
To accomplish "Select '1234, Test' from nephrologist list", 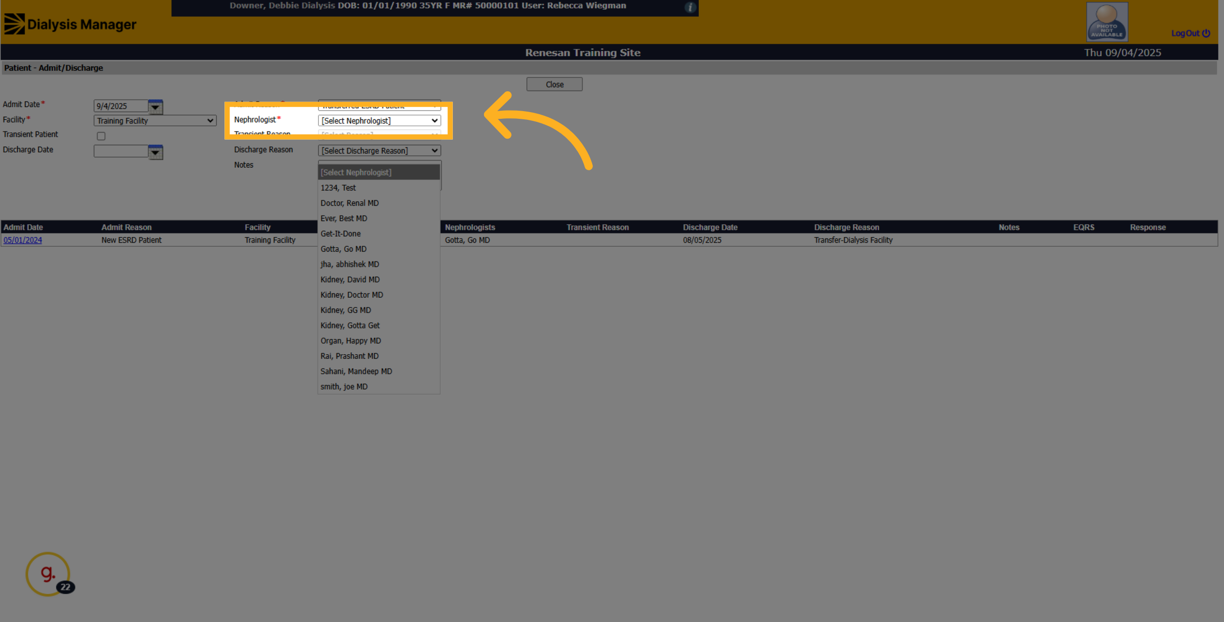I will [379, 188].
